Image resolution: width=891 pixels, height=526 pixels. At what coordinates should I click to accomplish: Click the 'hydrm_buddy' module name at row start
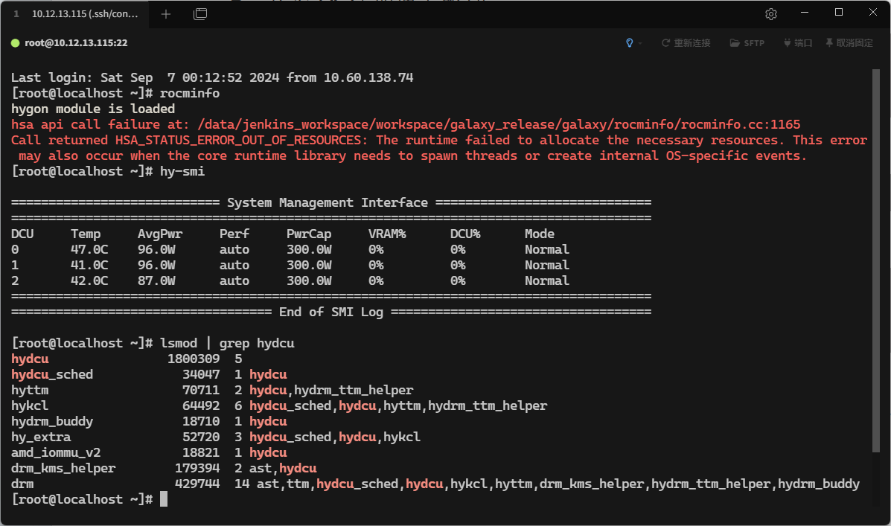tap(52, 422)
